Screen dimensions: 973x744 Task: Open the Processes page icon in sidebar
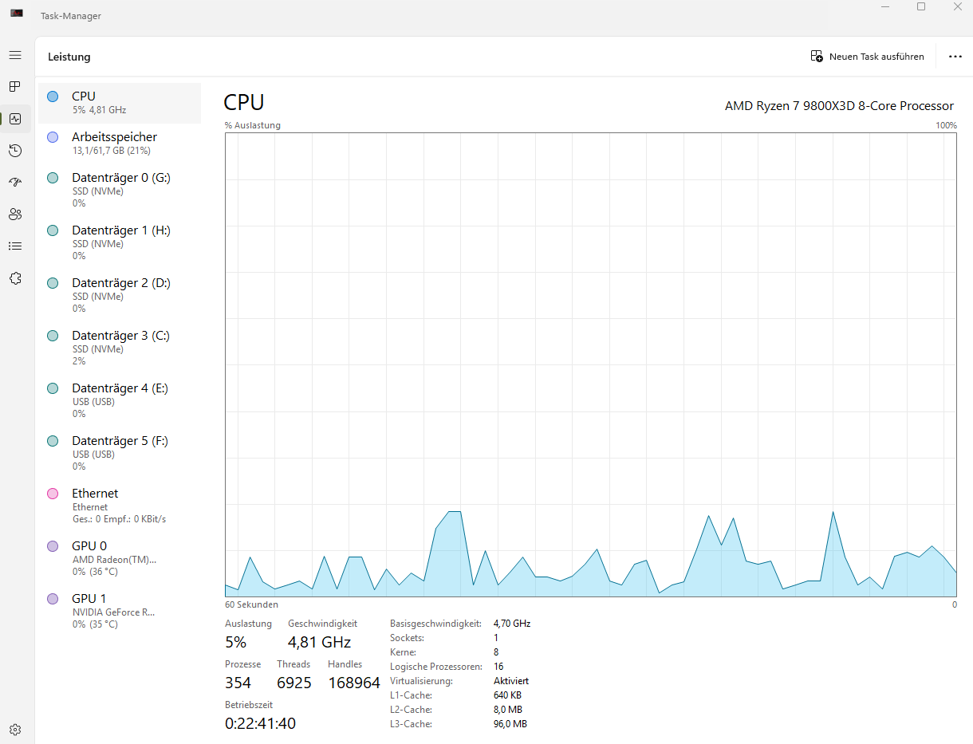tap(15, 86)
